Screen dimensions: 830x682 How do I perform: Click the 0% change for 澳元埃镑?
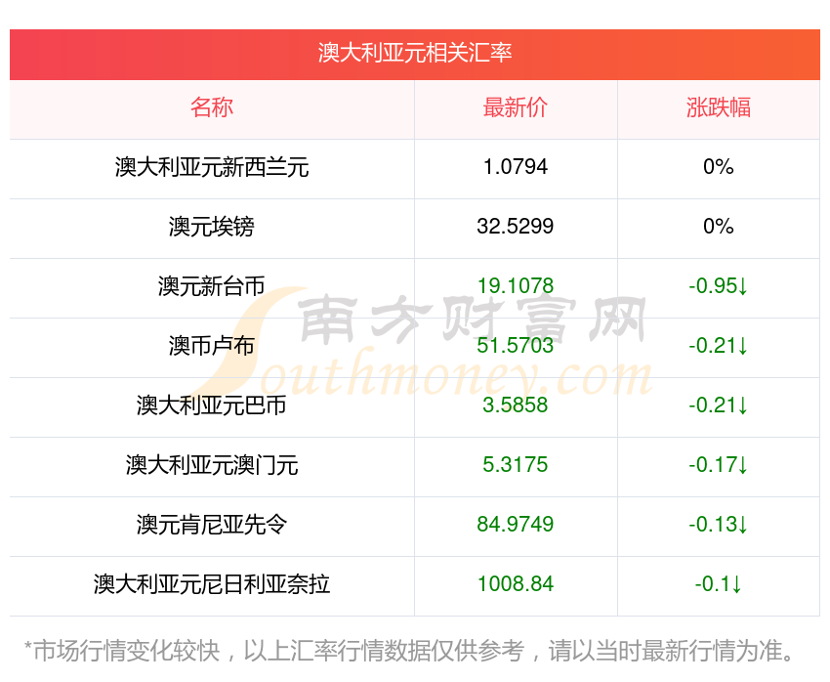coord(719,227)
